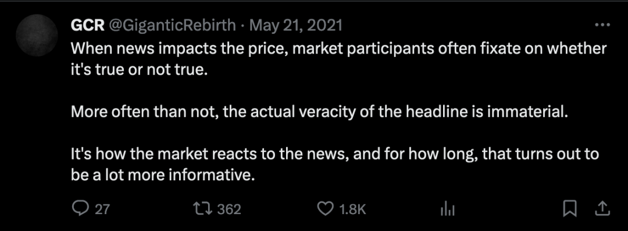The height and width of the screenshot is (231, 628).
Task: Bookmark this tweet with the bookmark icon
Action: tap(569, 208)
